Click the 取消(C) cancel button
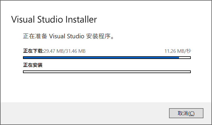Image resolution: width=212 pixels, height=125 pixels. pos(186,113)
